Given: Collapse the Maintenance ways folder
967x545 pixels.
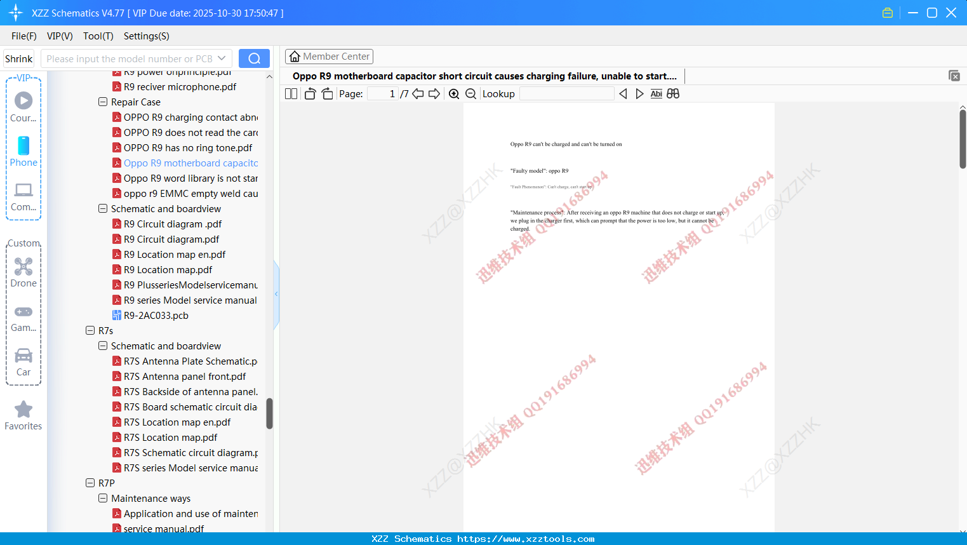Looking at the screenshot, I should pos(103,498).
